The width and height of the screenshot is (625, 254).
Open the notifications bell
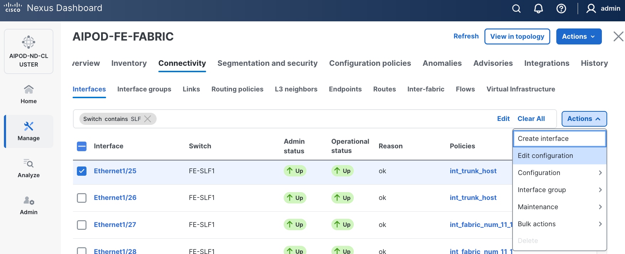coord(538,9)
